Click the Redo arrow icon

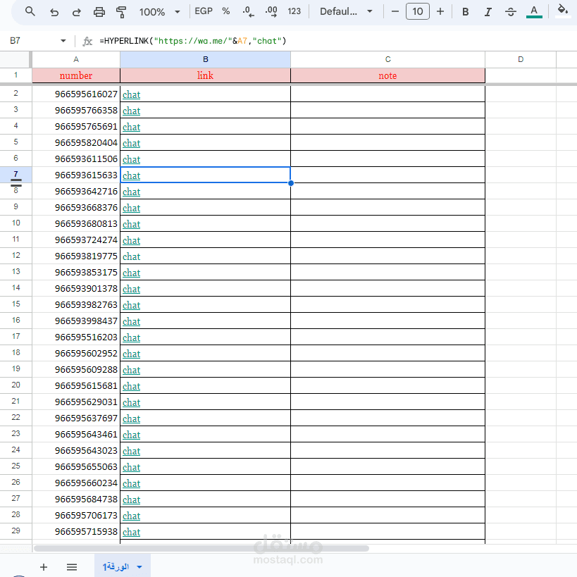(76, 12)
